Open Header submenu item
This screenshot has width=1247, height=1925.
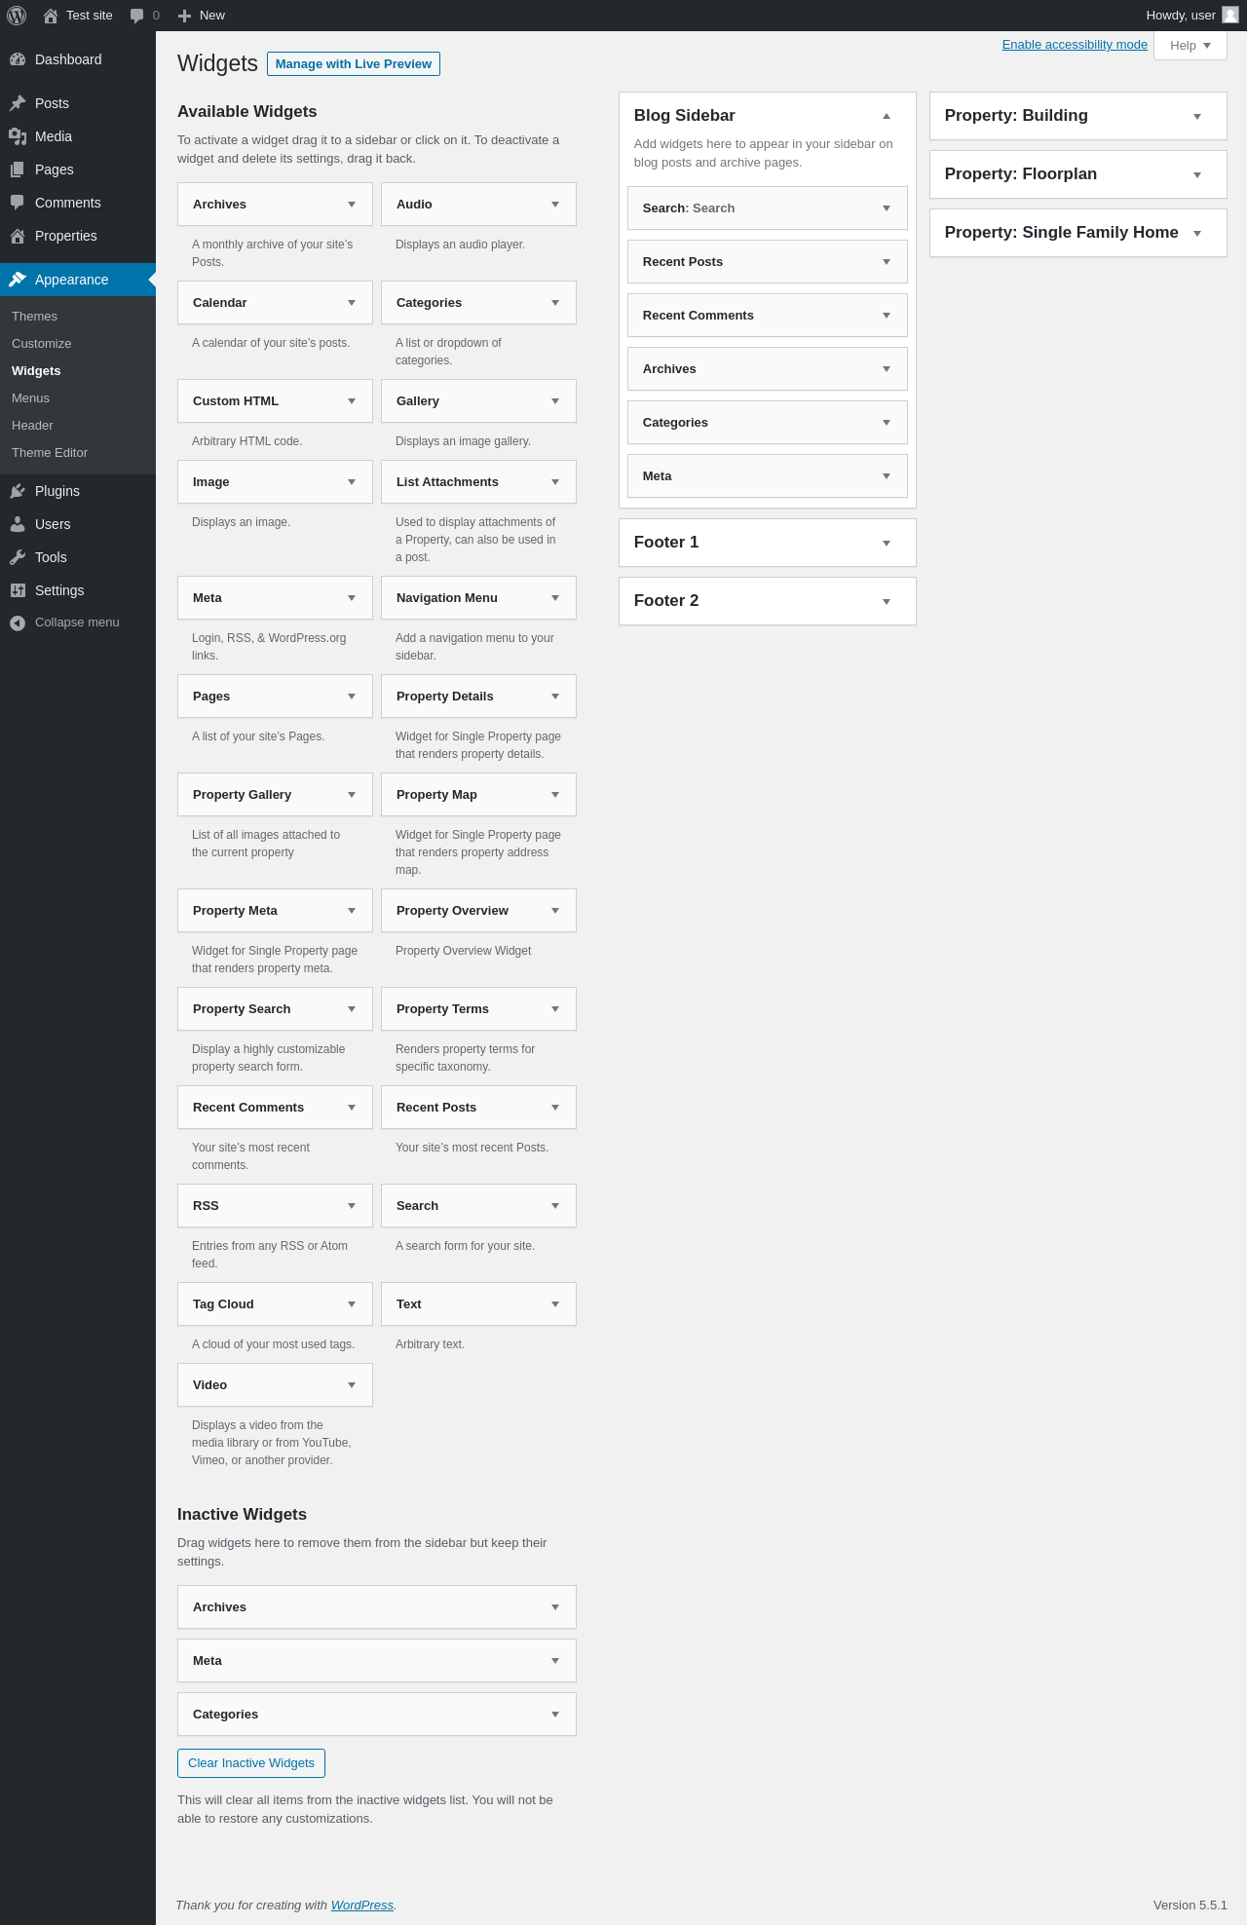32,426
